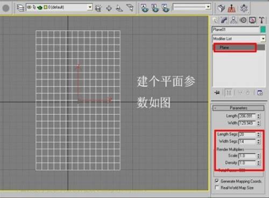The height and width of the screenshot is (198, 269).
Task: Click the Scale spinner arrows
Action: (x=258, y=155)
